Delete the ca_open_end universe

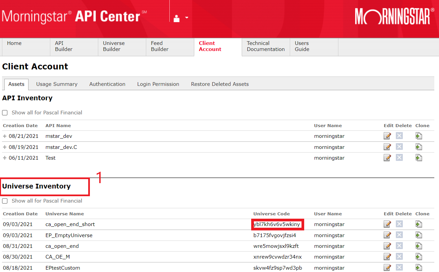[x=399, y=246]
